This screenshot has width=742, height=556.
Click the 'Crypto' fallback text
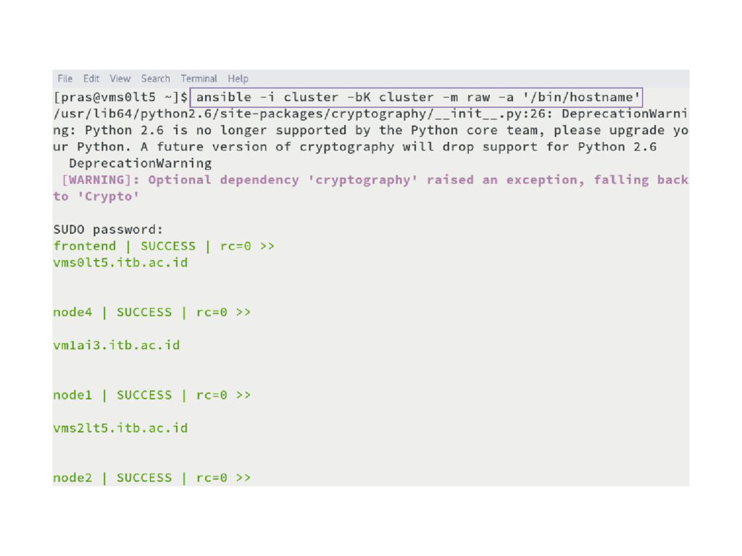pos(109,196)
